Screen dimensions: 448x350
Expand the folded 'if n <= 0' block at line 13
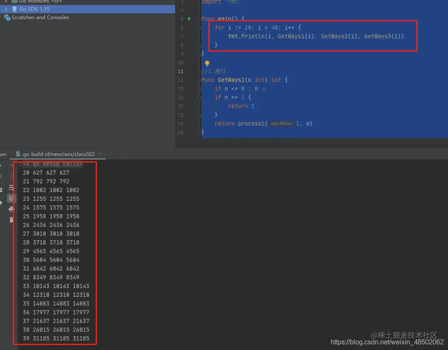click(x=199, y=89)
